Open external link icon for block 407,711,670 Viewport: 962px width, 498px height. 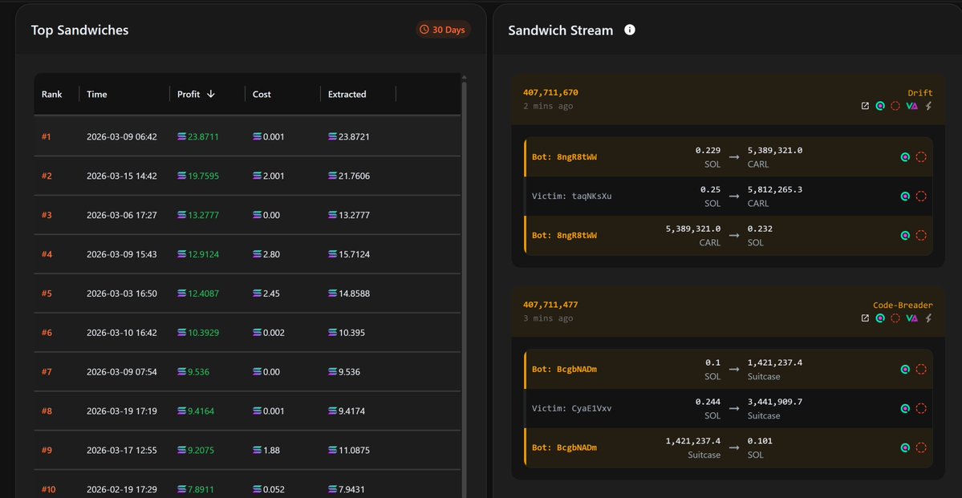point(865,106)
